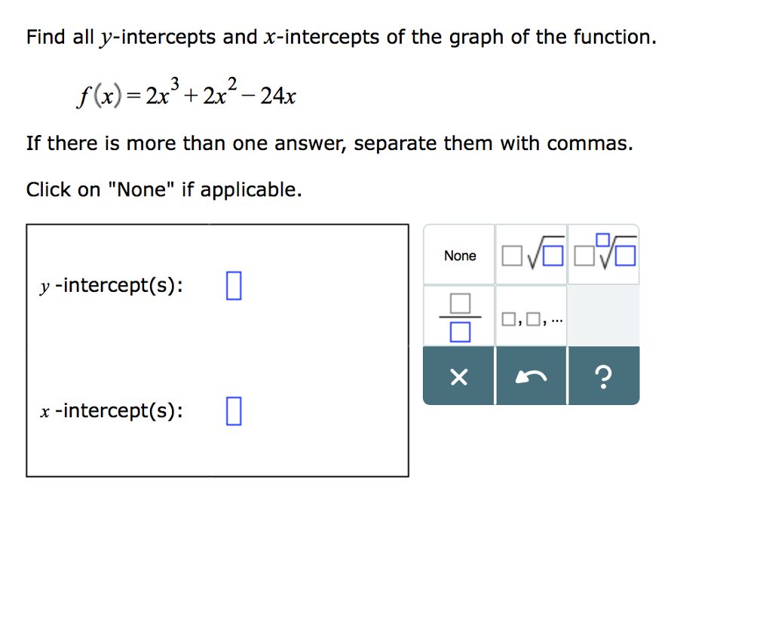Screen dimensions: 772x626
Task: Click inside the answer panel border
Action: 219,347
